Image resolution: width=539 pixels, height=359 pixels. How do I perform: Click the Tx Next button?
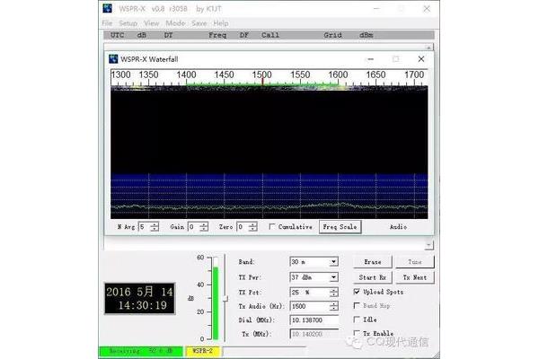point(415,277)
